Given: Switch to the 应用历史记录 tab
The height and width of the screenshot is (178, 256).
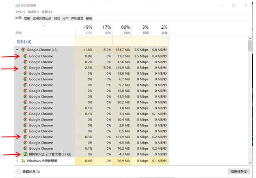Looking at the screenshot, I should pyautogui.click(x=42, y=18).
